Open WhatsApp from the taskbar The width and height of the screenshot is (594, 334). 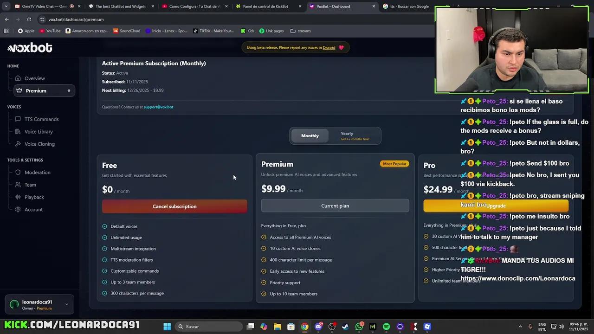(x=359, y=327)
